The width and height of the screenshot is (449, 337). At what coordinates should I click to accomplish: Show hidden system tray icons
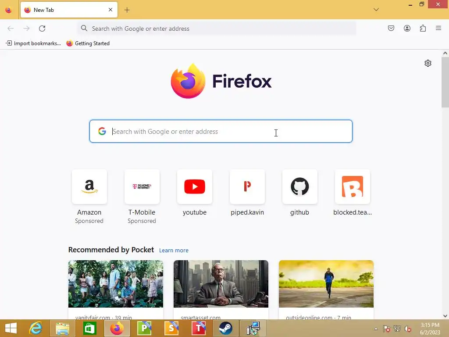point(376,329)
